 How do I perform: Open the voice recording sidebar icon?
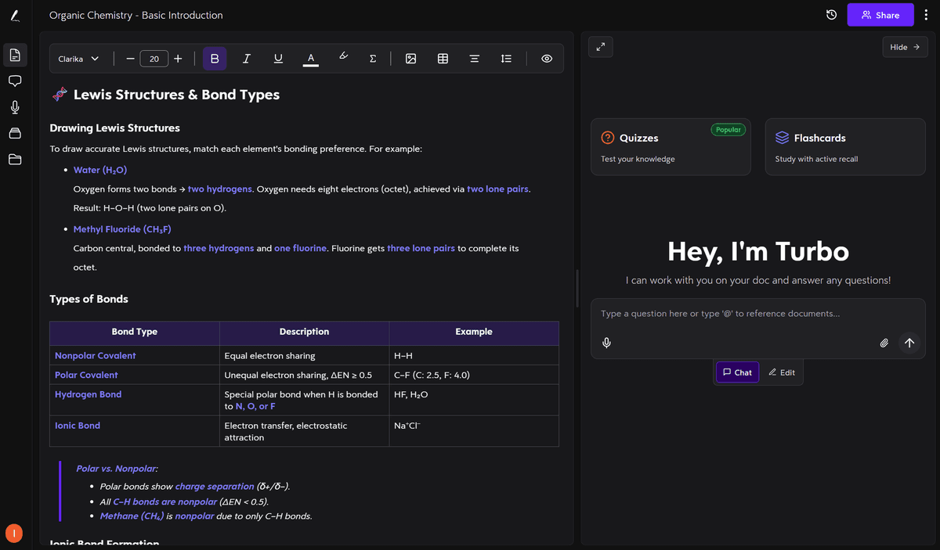tap(14, 107)
